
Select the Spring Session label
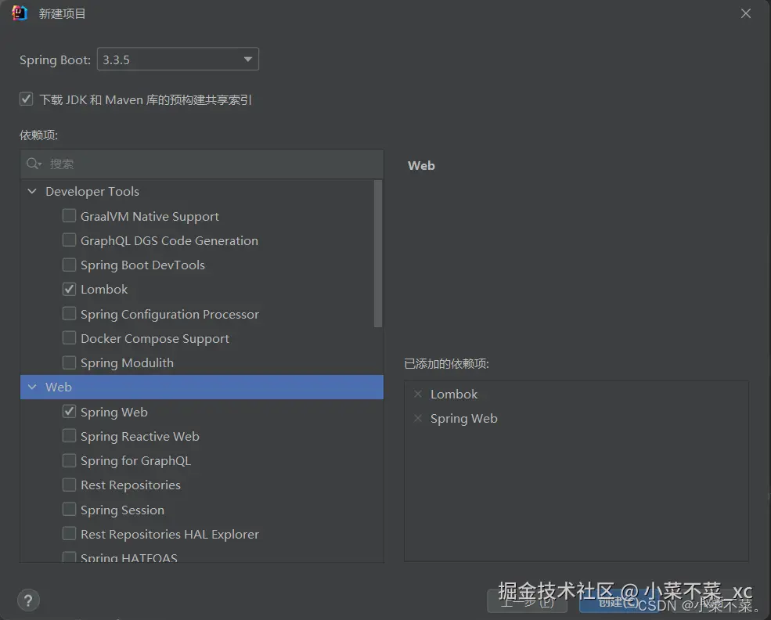pyautogui.click(x=122, y=510)
